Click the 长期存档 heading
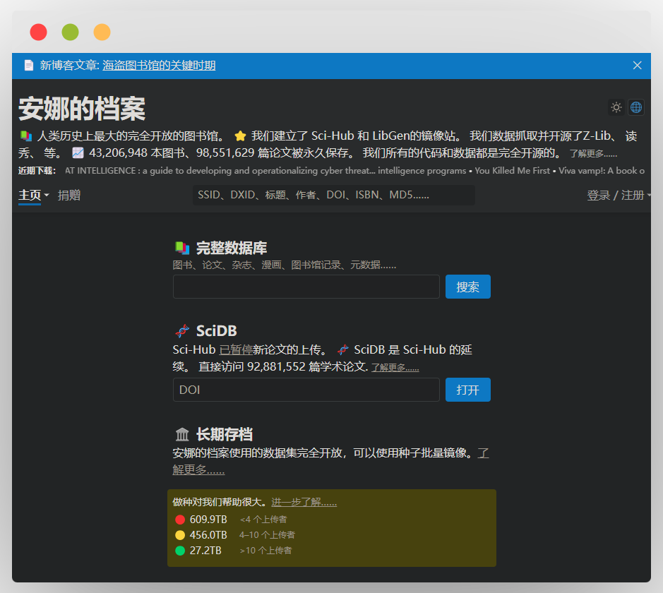The image size is (663, 593). pos(224,434)
